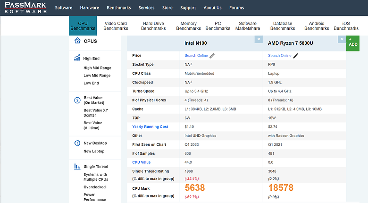Open the About Us menu

[x=213, y=8]
